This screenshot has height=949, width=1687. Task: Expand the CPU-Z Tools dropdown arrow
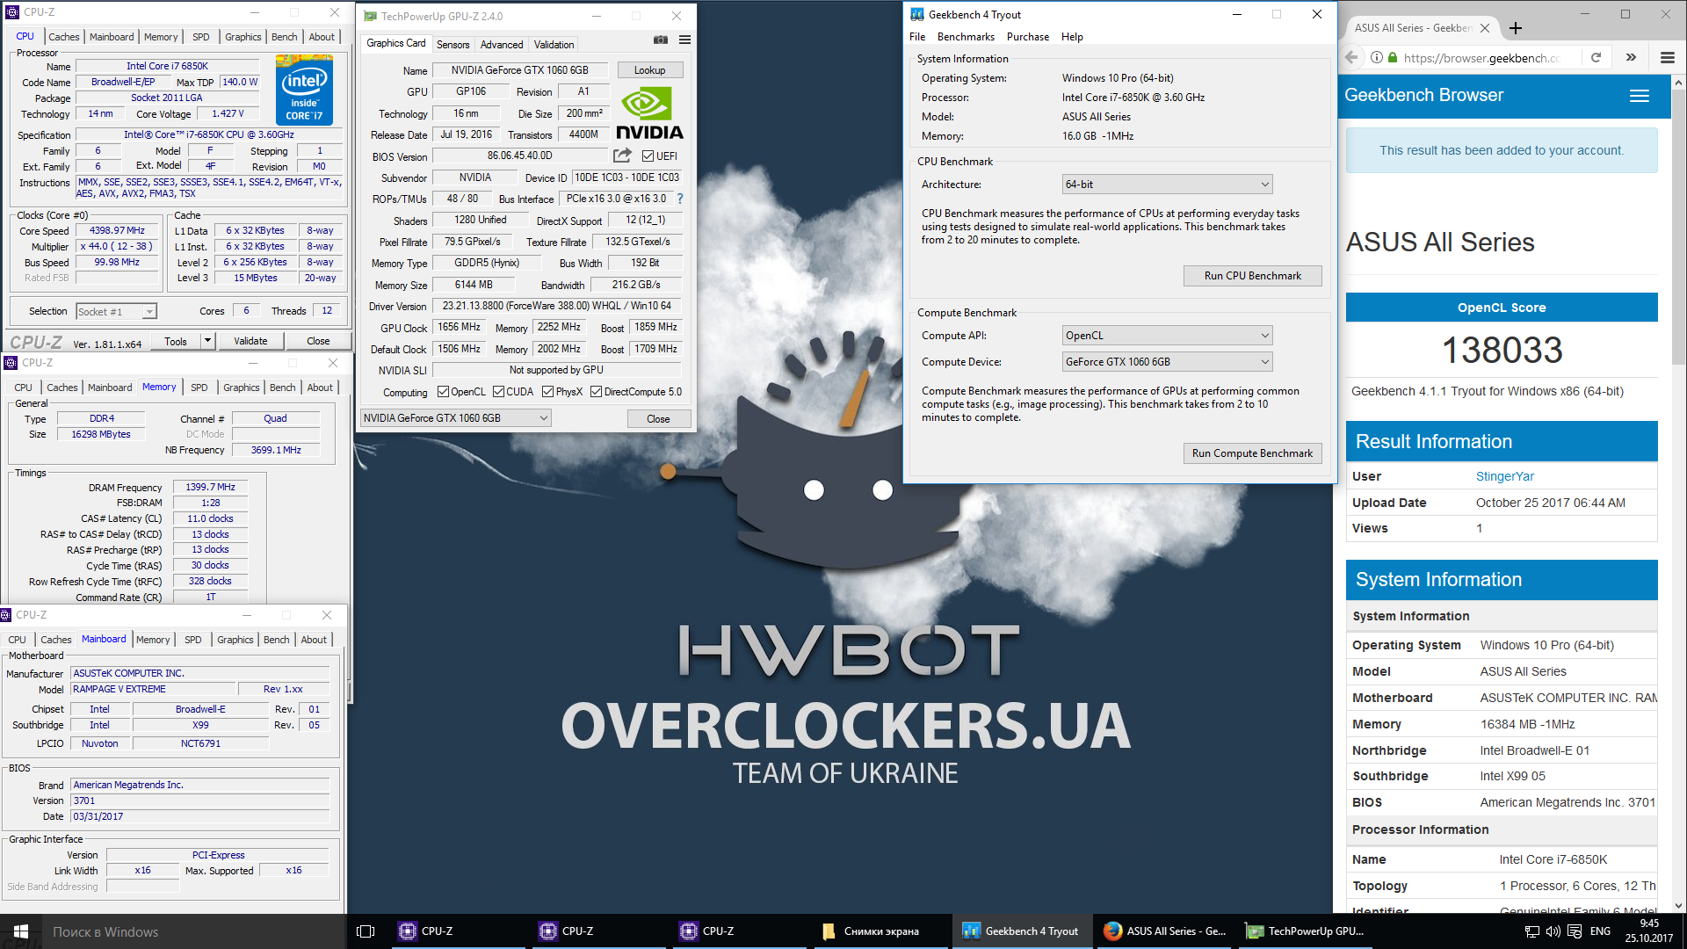click(207, 341)
